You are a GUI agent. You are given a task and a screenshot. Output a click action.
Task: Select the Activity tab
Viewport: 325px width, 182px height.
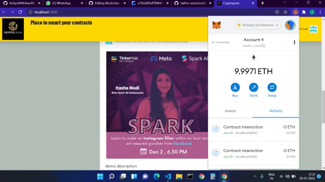tap(276, 111)
